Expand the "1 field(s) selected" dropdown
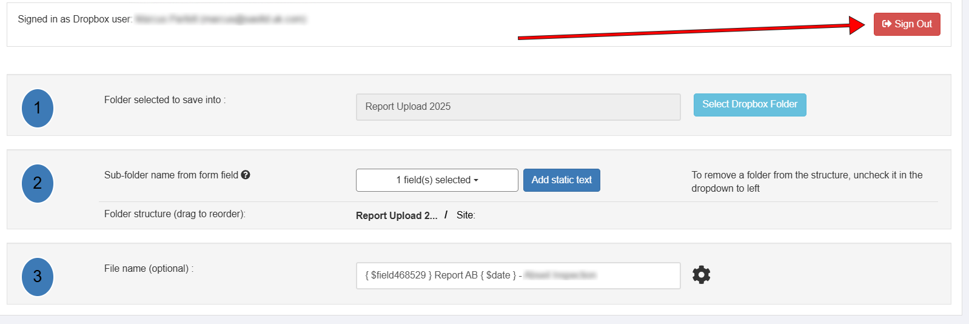Viewport: 969px width, 324px height. tap(437, 180)
